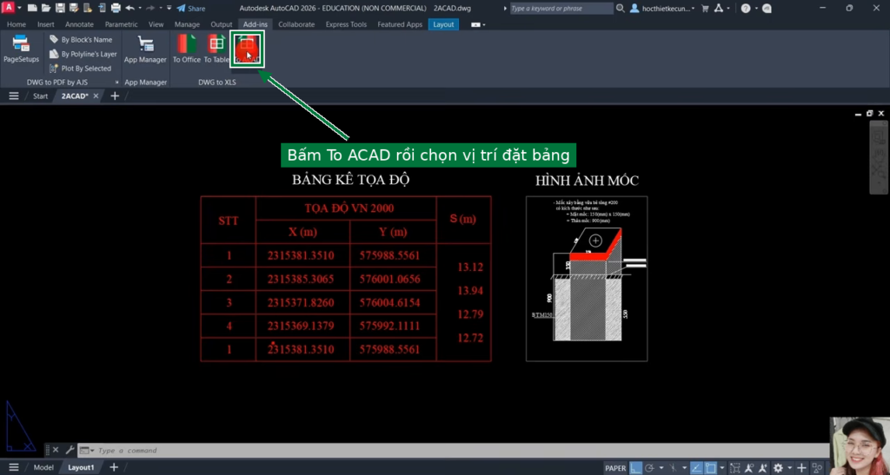This screenshot has width=890, height=475.
Task: Click the Save to Web & Mobile icon
Action: (x=103, y=8)
